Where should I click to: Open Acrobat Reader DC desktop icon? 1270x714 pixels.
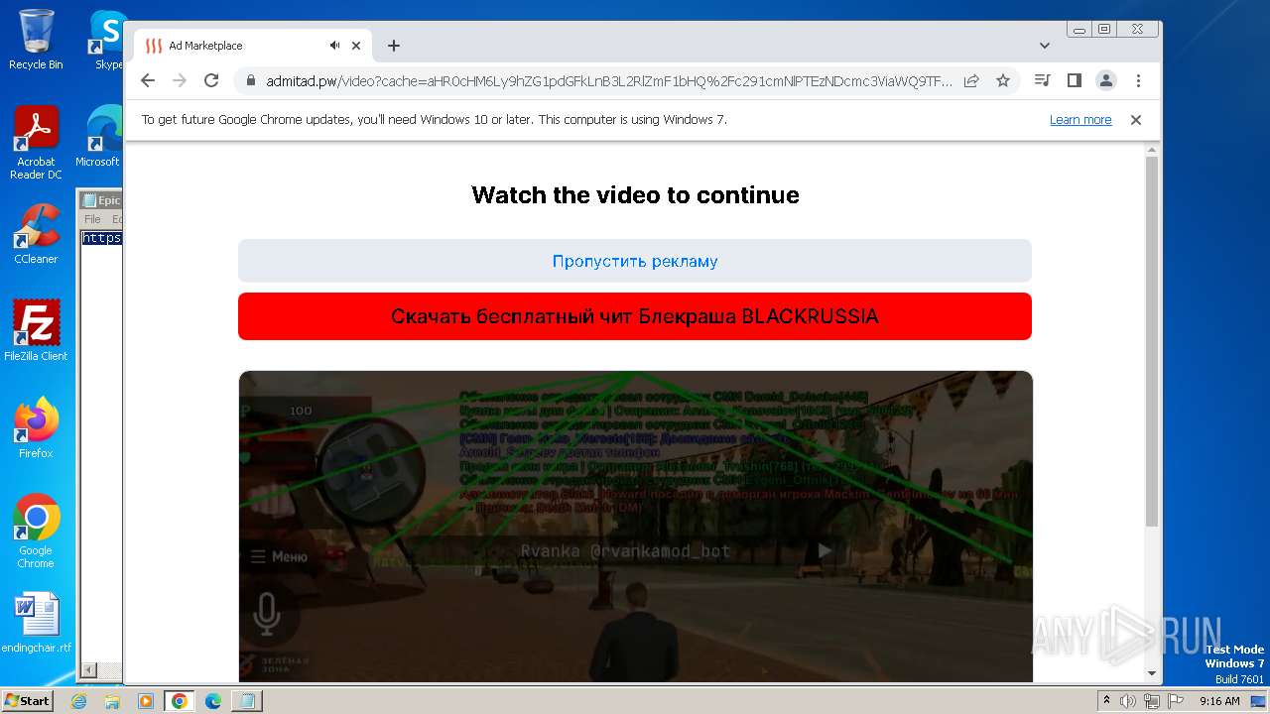[36, 143]
